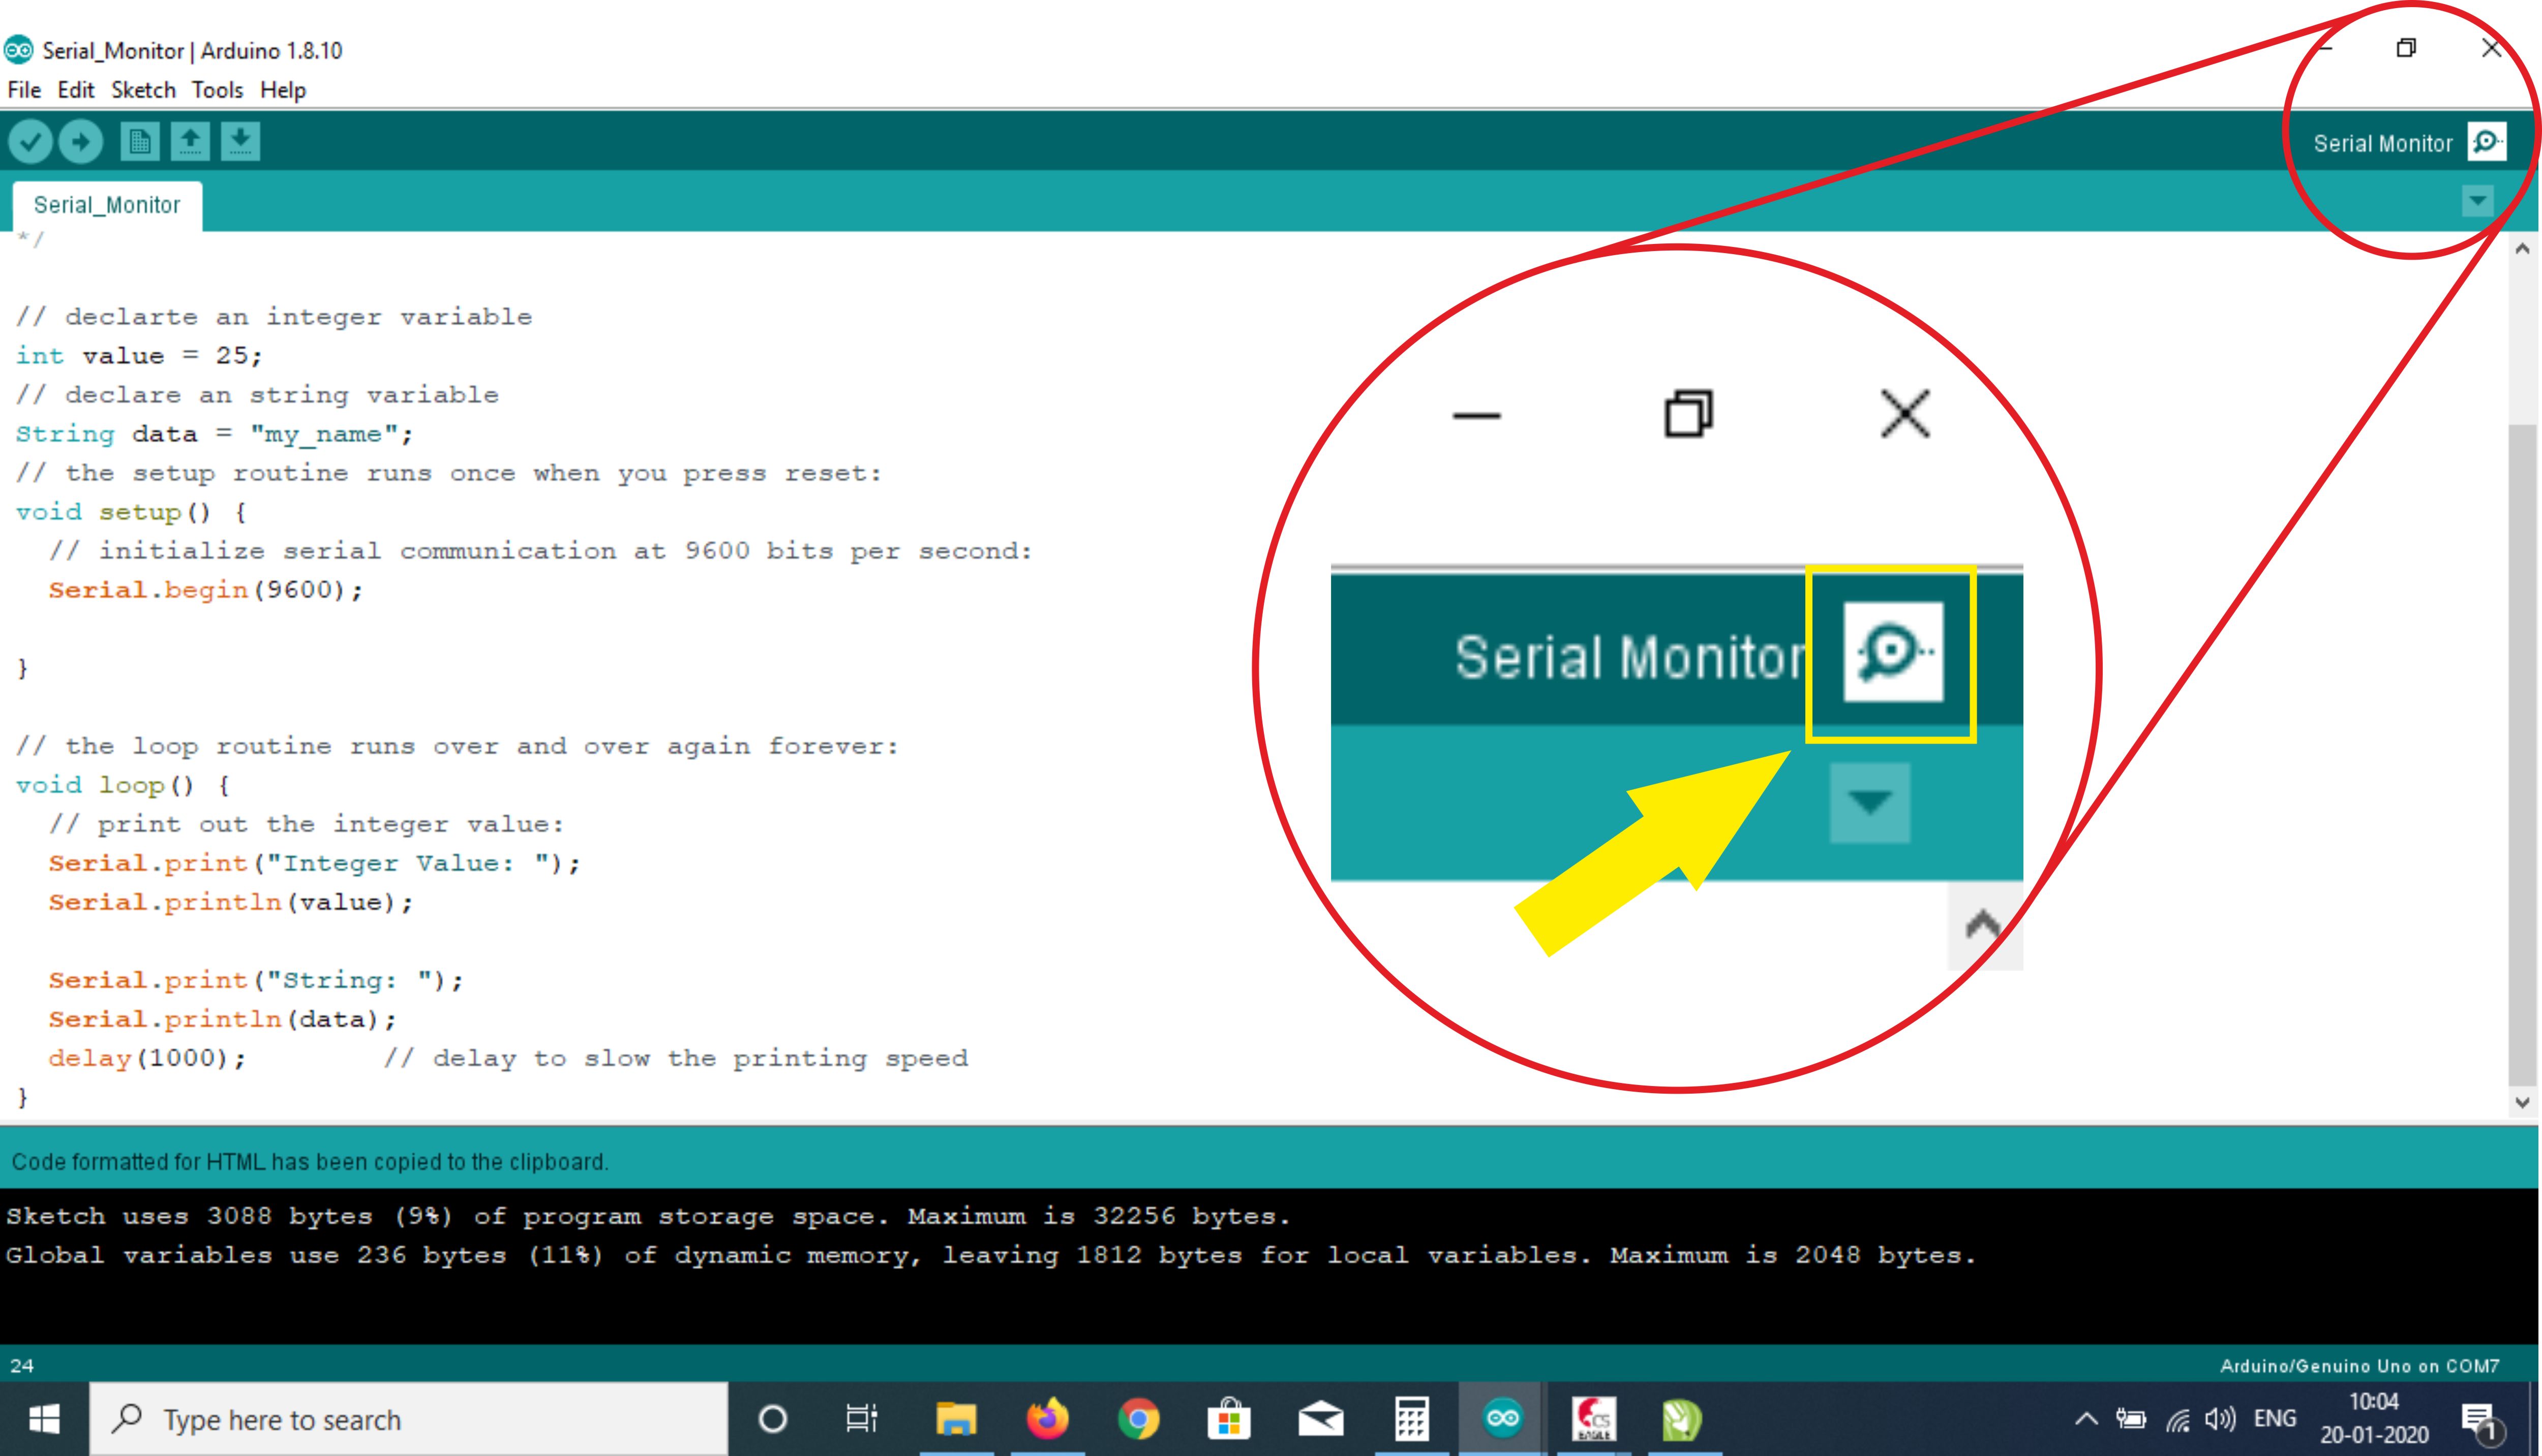Open the Edit menu
2542x1456 pixels.
tap(76, 90)
